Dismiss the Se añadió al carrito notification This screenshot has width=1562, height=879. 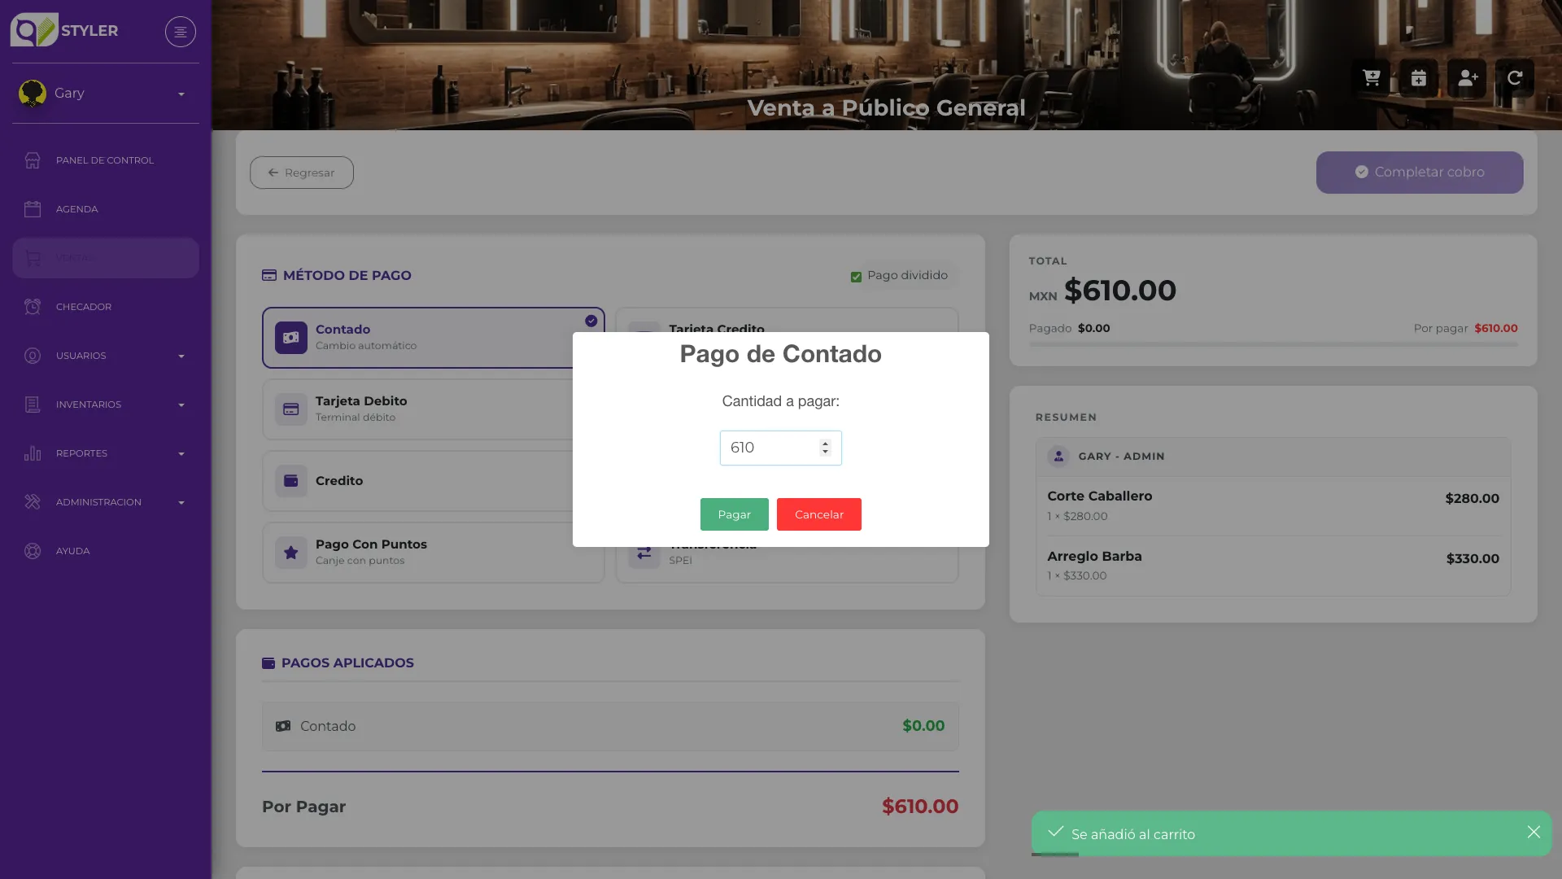[1534, 832]
